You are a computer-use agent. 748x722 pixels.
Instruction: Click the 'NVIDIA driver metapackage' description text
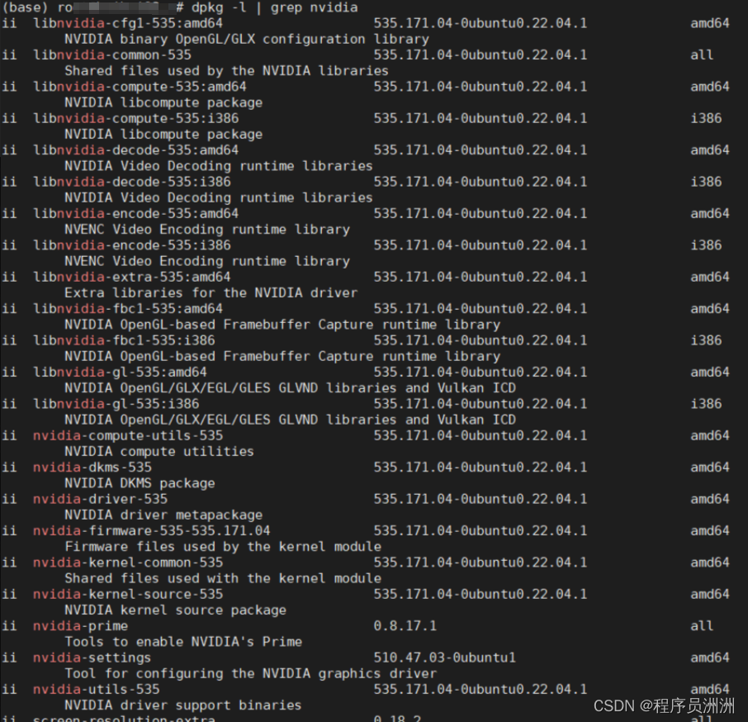[163, 515]
